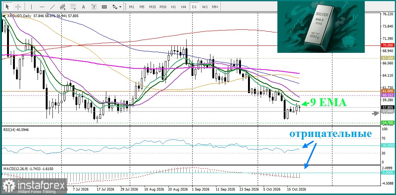The image size is (396, 195).
Task: Click the green 54.700 price level label
Action: point(388,123)
